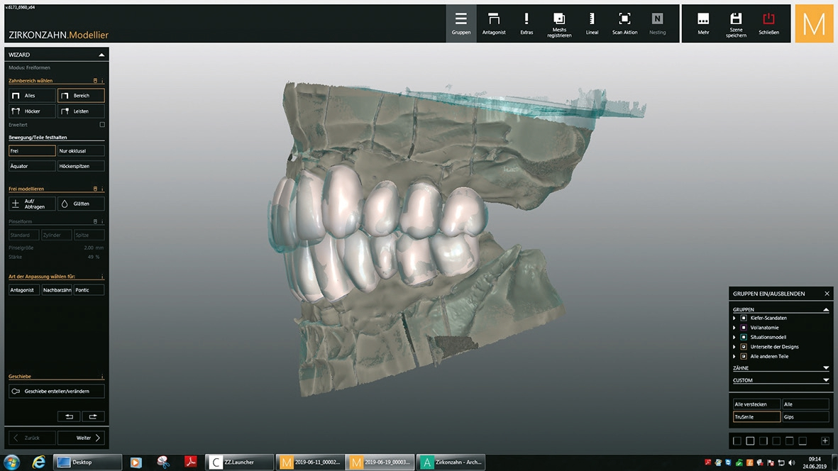Open the Extras toolbar menu
The height and width of the screenshot is (471, 838).
click(526, 23)
